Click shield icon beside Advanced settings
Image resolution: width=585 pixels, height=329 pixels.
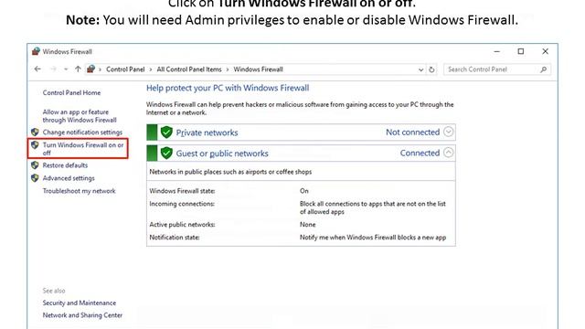[x=35, y=178]
